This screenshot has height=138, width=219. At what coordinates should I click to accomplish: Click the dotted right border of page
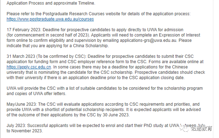pyautogui.click(x=213, y=69)
